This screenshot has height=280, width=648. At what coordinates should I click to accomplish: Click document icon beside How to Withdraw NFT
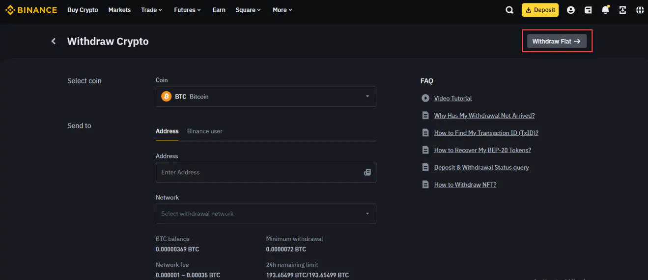pos(425,184)
